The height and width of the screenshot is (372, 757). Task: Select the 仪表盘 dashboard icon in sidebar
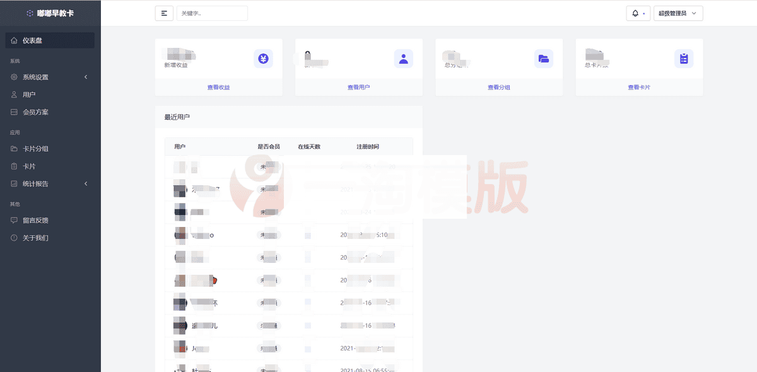point(14,40)
